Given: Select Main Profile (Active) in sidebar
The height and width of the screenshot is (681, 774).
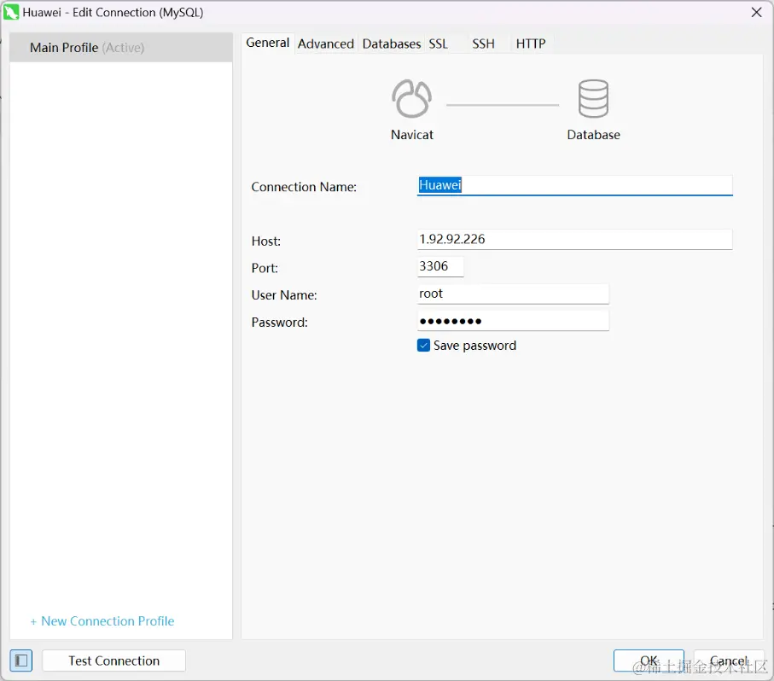Looking at the screenshot, I should [121, 48].
